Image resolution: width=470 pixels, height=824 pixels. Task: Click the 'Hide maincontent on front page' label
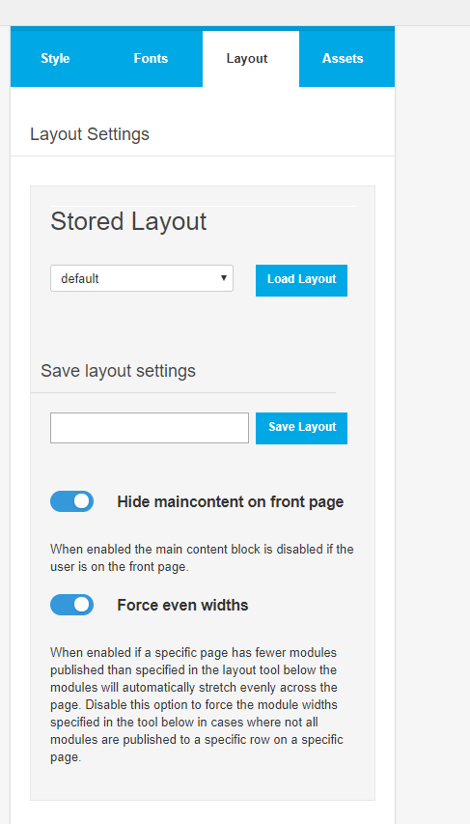click(x=230, y=502)
